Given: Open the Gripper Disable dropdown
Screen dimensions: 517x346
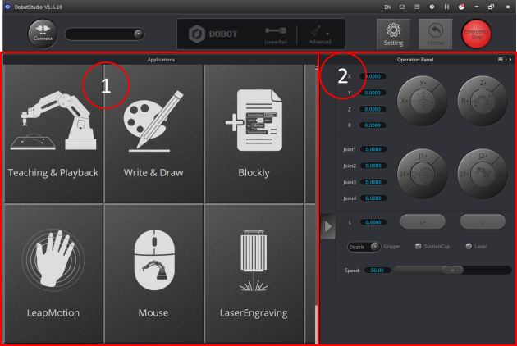Looking at the screenshot, I should [364, 247].
